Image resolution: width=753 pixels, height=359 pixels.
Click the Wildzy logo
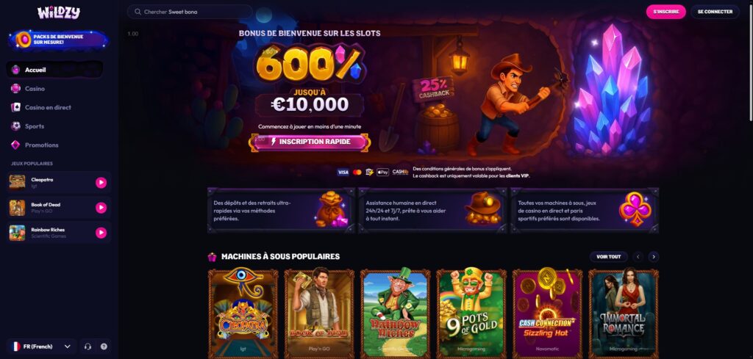point(59,12)
